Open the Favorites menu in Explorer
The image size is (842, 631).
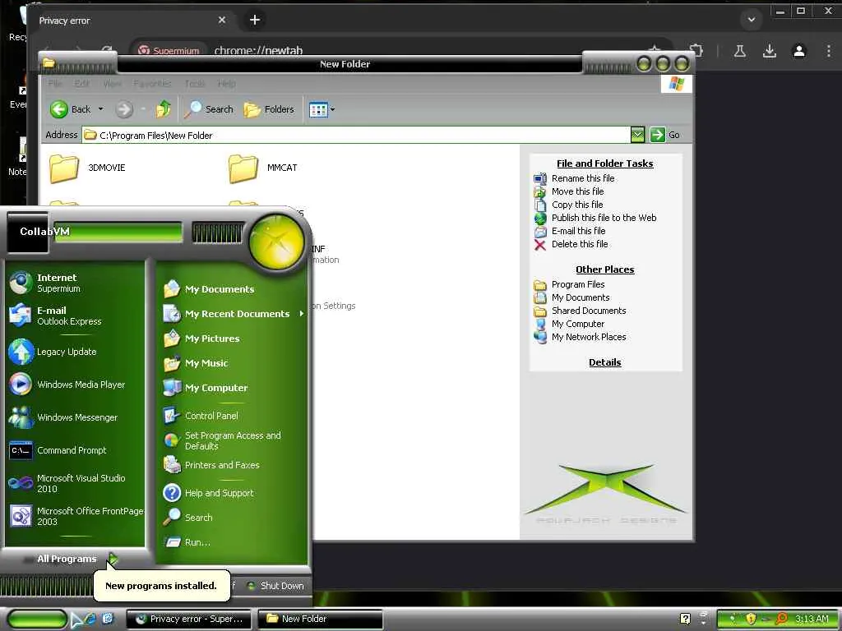[x=152, y=84]
